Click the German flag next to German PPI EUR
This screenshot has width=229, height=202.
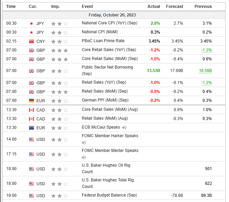(x=31, y=100)
